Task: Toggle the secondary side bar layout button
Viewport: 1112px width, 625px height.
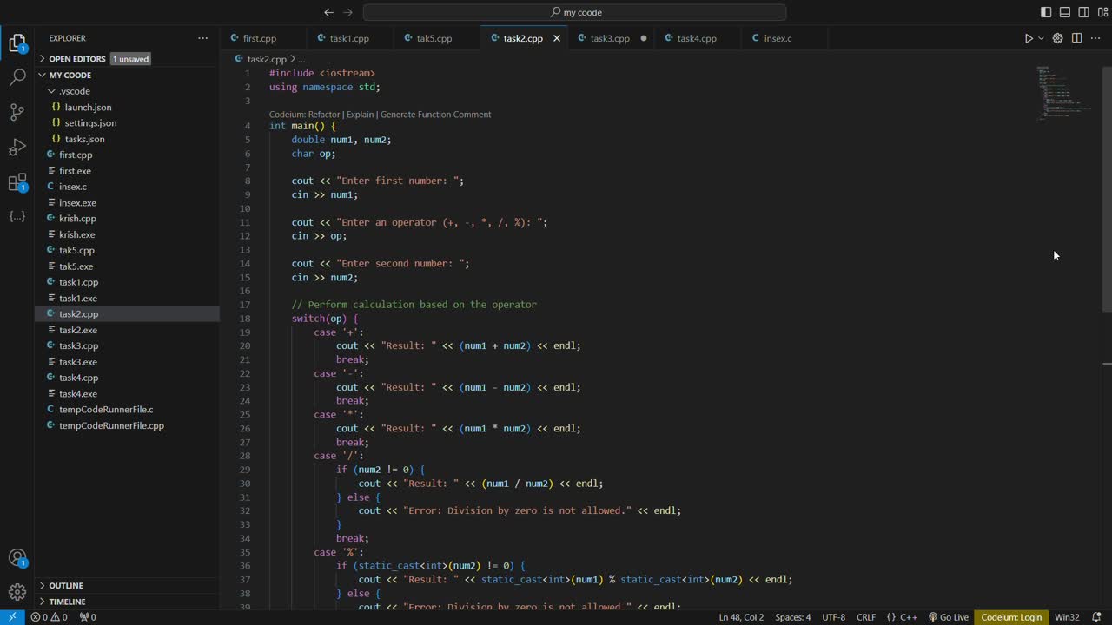Action: (x=1083, y=12)
